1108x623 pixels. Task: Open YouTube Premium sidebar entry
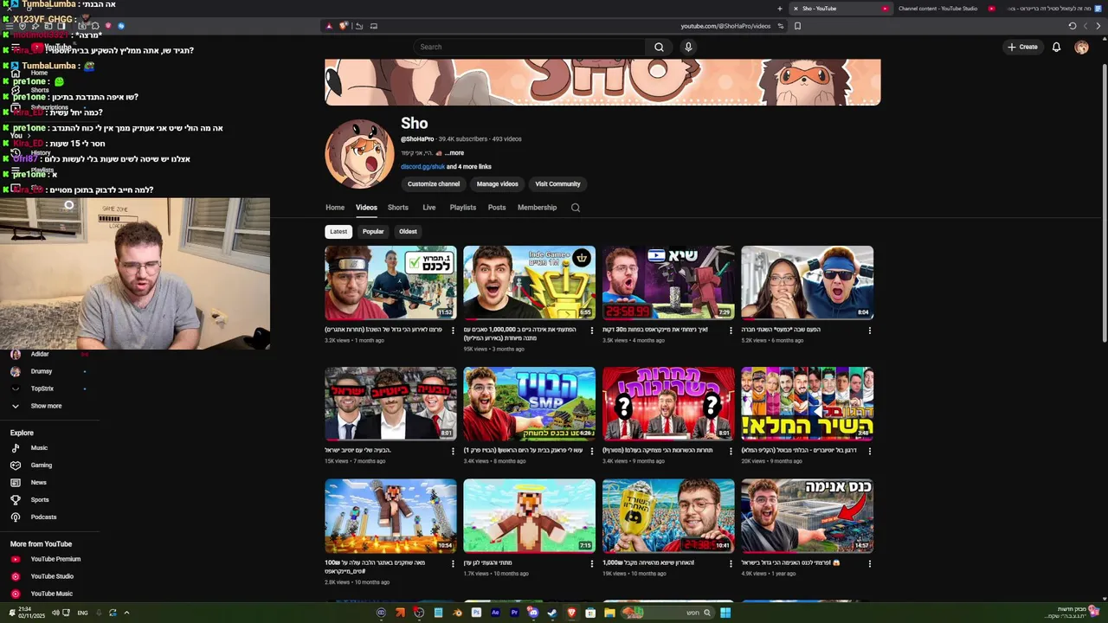pos(45,559)
